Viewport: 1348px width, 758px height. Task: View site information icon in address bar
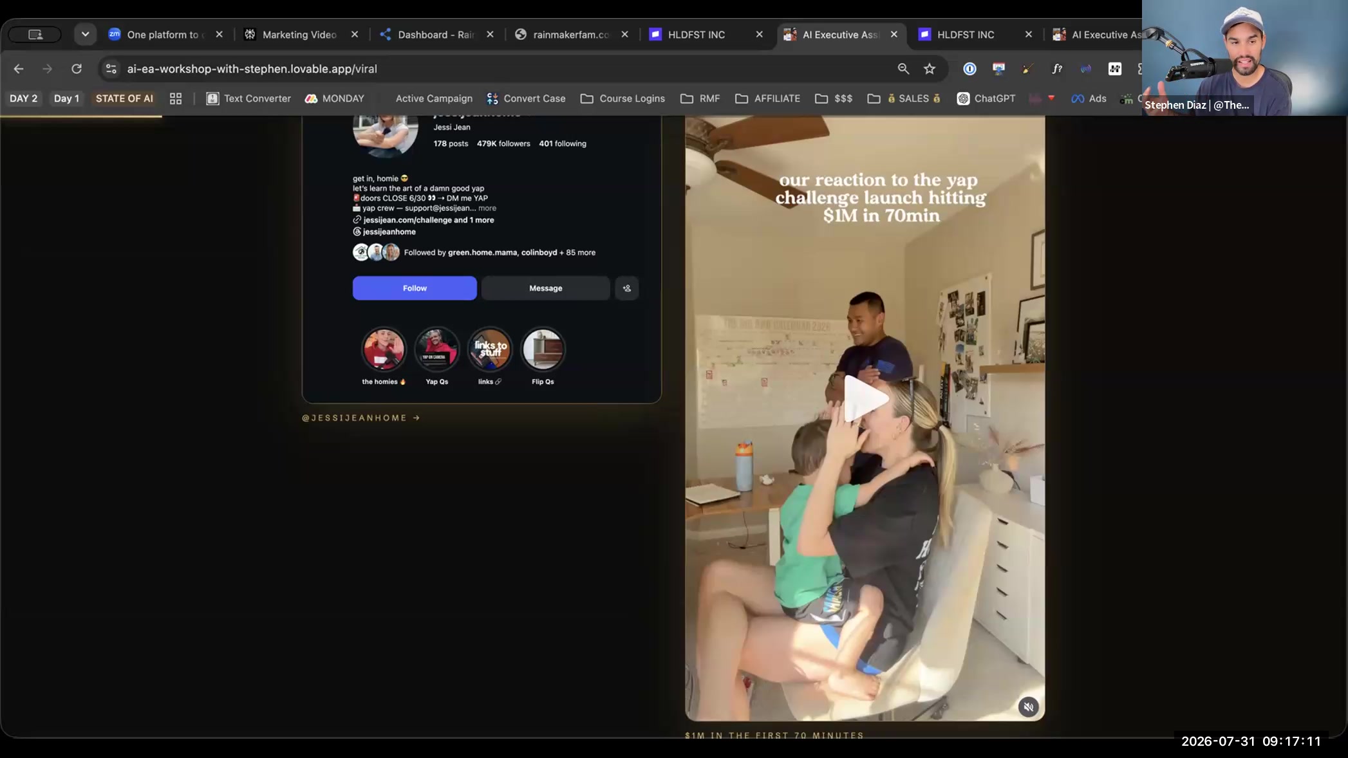pyautogui.click(x=111, y=69)
